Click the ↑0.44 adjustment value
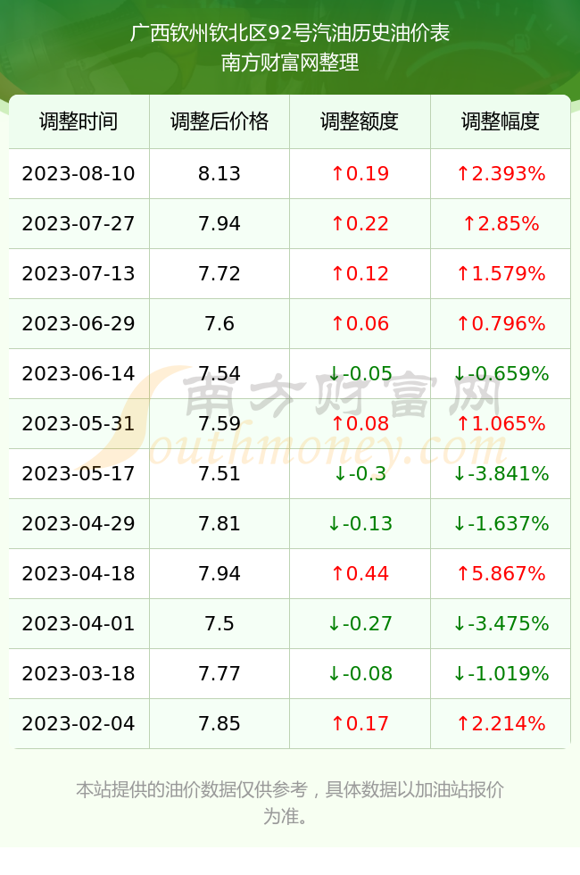The width and height of the screenshot is (580, 875). coord(360,573)
